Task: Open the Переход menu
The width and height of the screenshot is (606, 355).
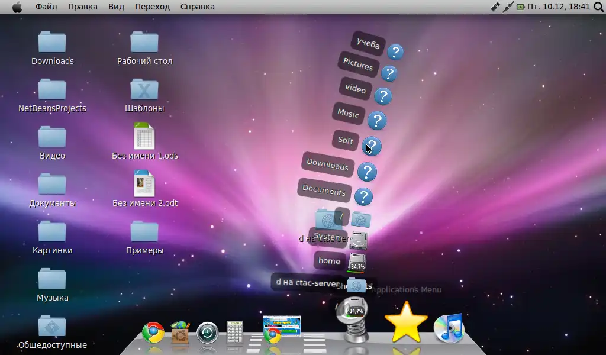Action: tap(152, 7)
